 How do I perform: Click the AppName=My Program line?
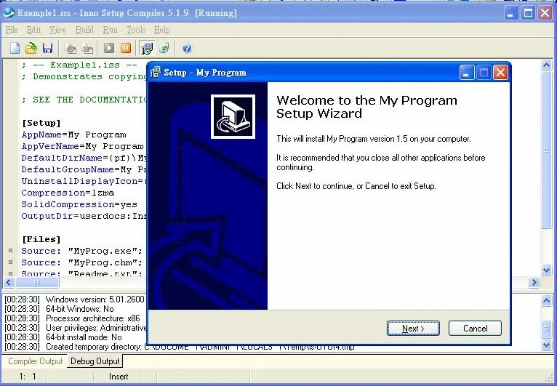tap(74, 134)
